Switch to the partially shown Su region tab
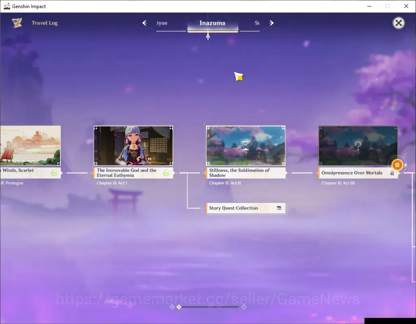416x324 pixels. [x=257, y=23]
